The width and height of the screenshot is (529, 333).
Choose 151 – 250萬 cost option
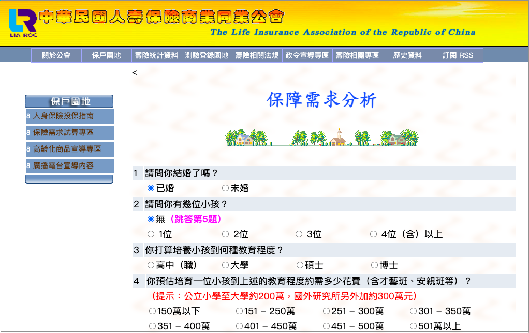(x=239, y=311)
